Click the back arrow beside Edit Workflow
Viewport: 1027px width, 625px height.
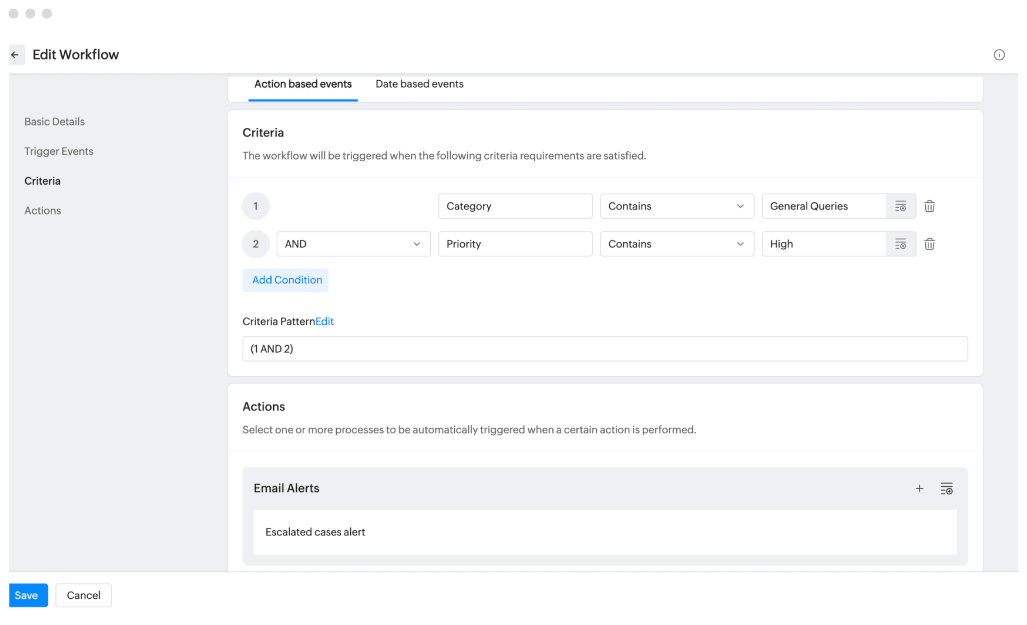tap(15, 55)
